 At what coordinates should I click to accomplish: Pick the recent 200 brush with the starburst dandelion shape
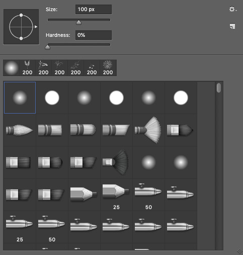[x=108, y=68]
